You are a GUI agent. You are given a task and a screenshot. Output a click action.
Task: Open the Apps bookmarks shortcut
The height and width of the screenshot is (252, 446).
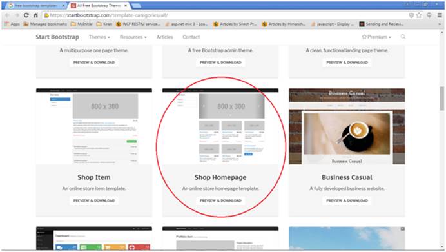click(12, 24)
